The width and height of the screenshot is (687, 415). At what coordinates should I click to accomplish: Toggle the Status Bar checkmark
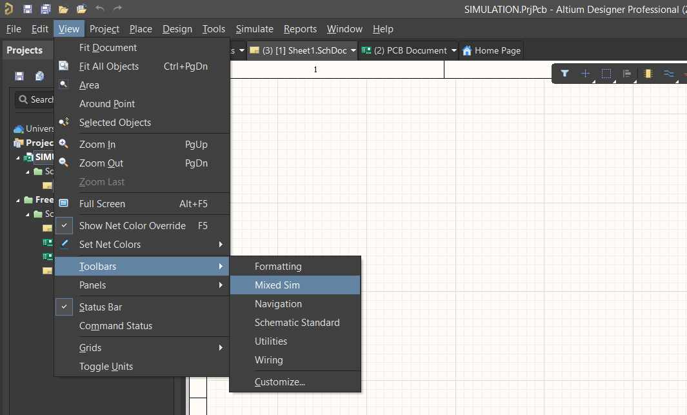click(64, 307)
